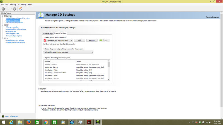
Task: Click Restore Defaults link
Action: pyautogui.click(x=212, y=17)
